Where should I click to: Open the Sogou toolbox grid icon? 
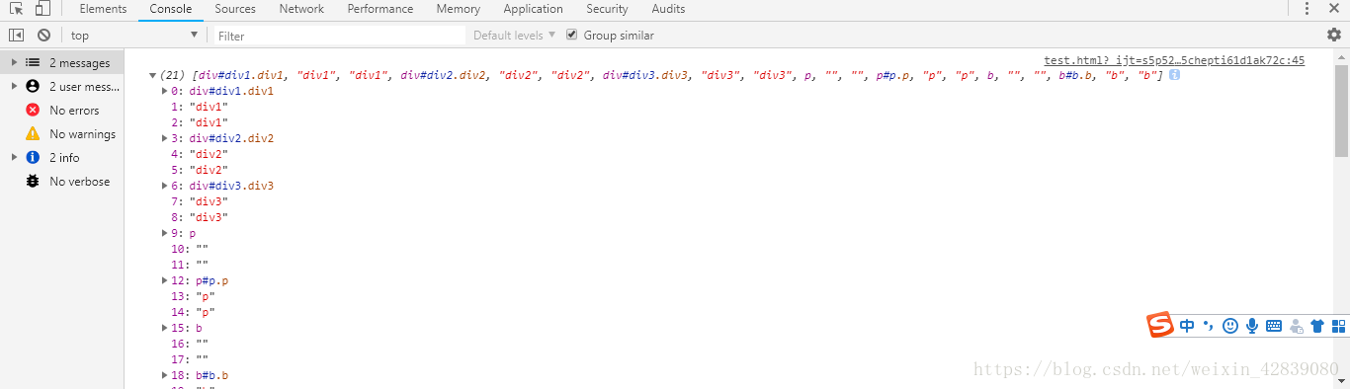tap(1339, 326)
